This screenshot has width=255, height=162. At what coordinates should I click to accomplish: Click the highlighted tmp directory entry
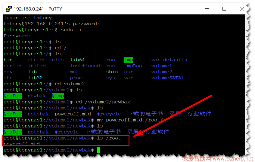(x=129, y=60)
